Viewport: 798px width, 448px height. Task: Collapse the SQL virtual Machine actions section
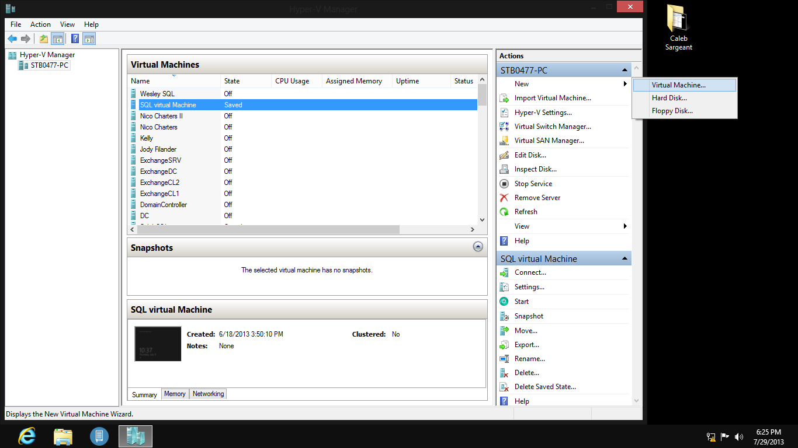624,258
